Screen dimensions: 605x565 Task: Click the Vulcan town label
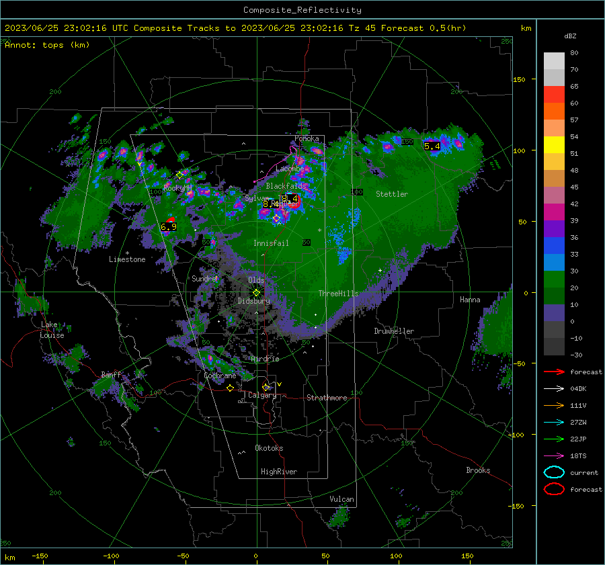(342, 499)
